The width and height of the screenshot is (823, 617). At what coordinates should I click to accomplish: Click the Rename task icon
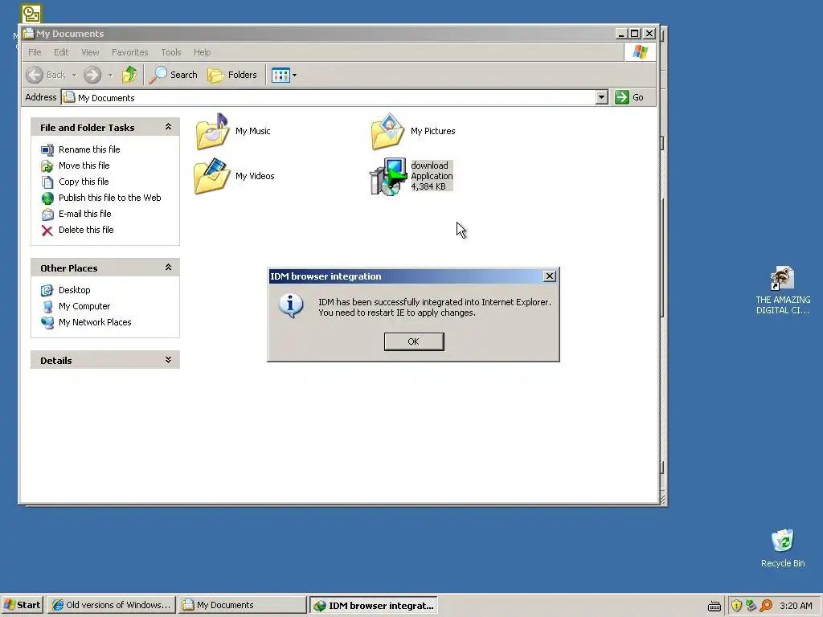pyautogui.click(x=47, y=150)
